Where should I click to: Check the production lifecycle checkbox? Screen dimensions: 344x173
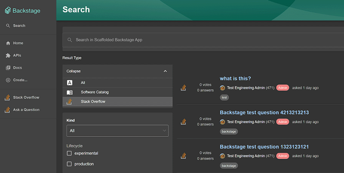[x=69, y=164]
